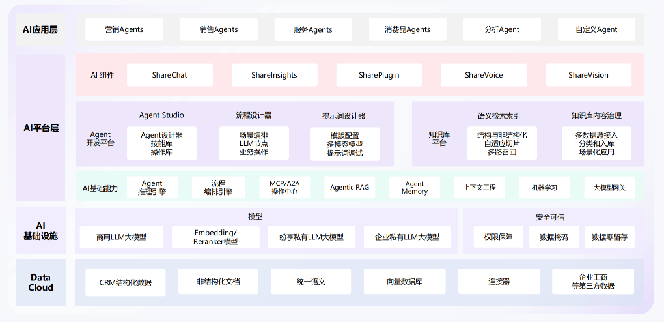
Task: Select the 场景编排 LLM节点 box
Action: point(254,143)
